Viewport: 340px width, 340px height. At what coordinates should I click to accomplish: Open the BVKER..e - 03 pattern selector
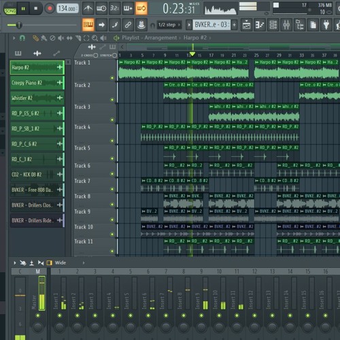(x=211, y=24)
